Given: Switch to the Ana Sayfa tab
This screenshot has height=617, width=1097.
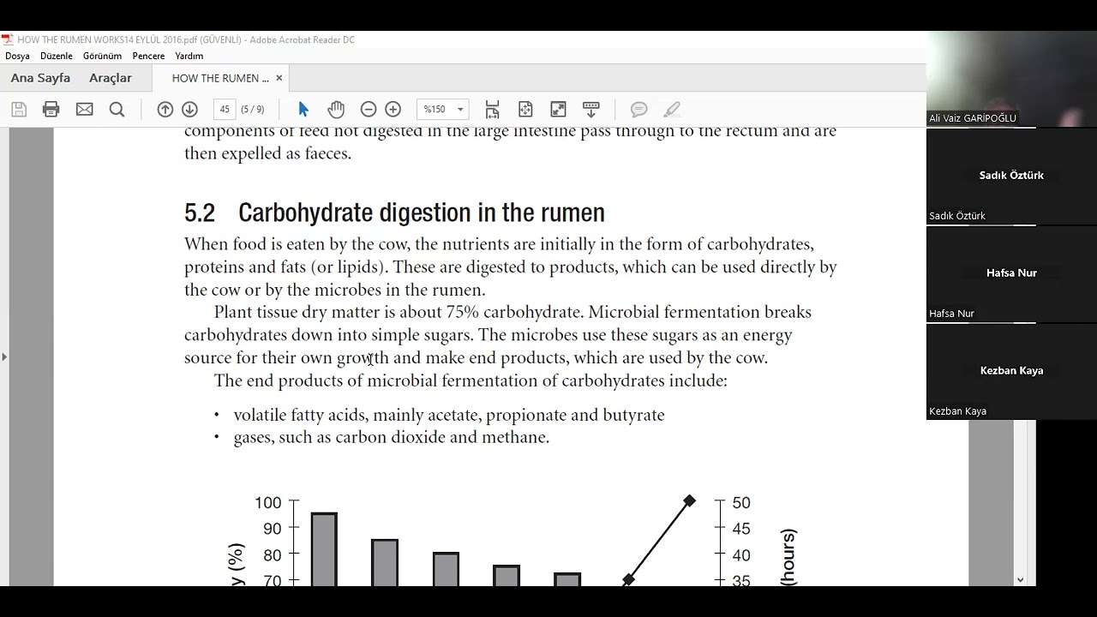Looking at the screenshot, I should 40,78.
